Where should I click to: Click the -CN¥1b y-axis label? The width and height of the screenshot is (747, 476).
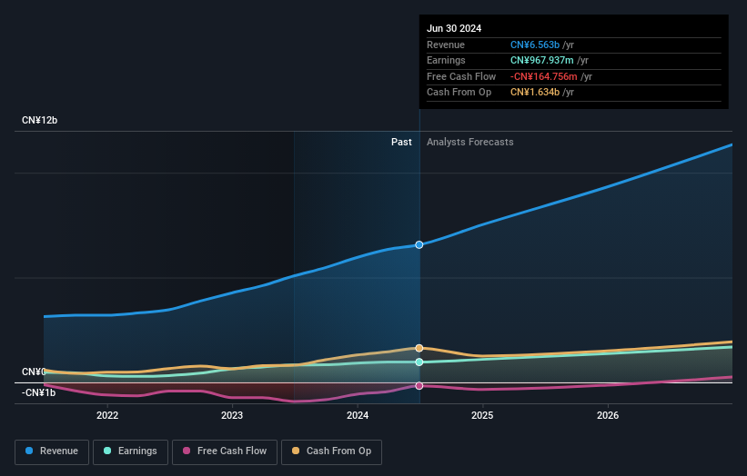pos(38,392)
